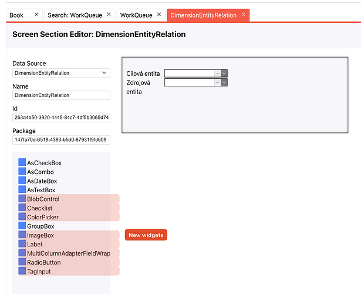Screen dimensions: 361x294
Task: Click the icon beside TagInput
Action: pyautogui.click(x=22, y=270)
